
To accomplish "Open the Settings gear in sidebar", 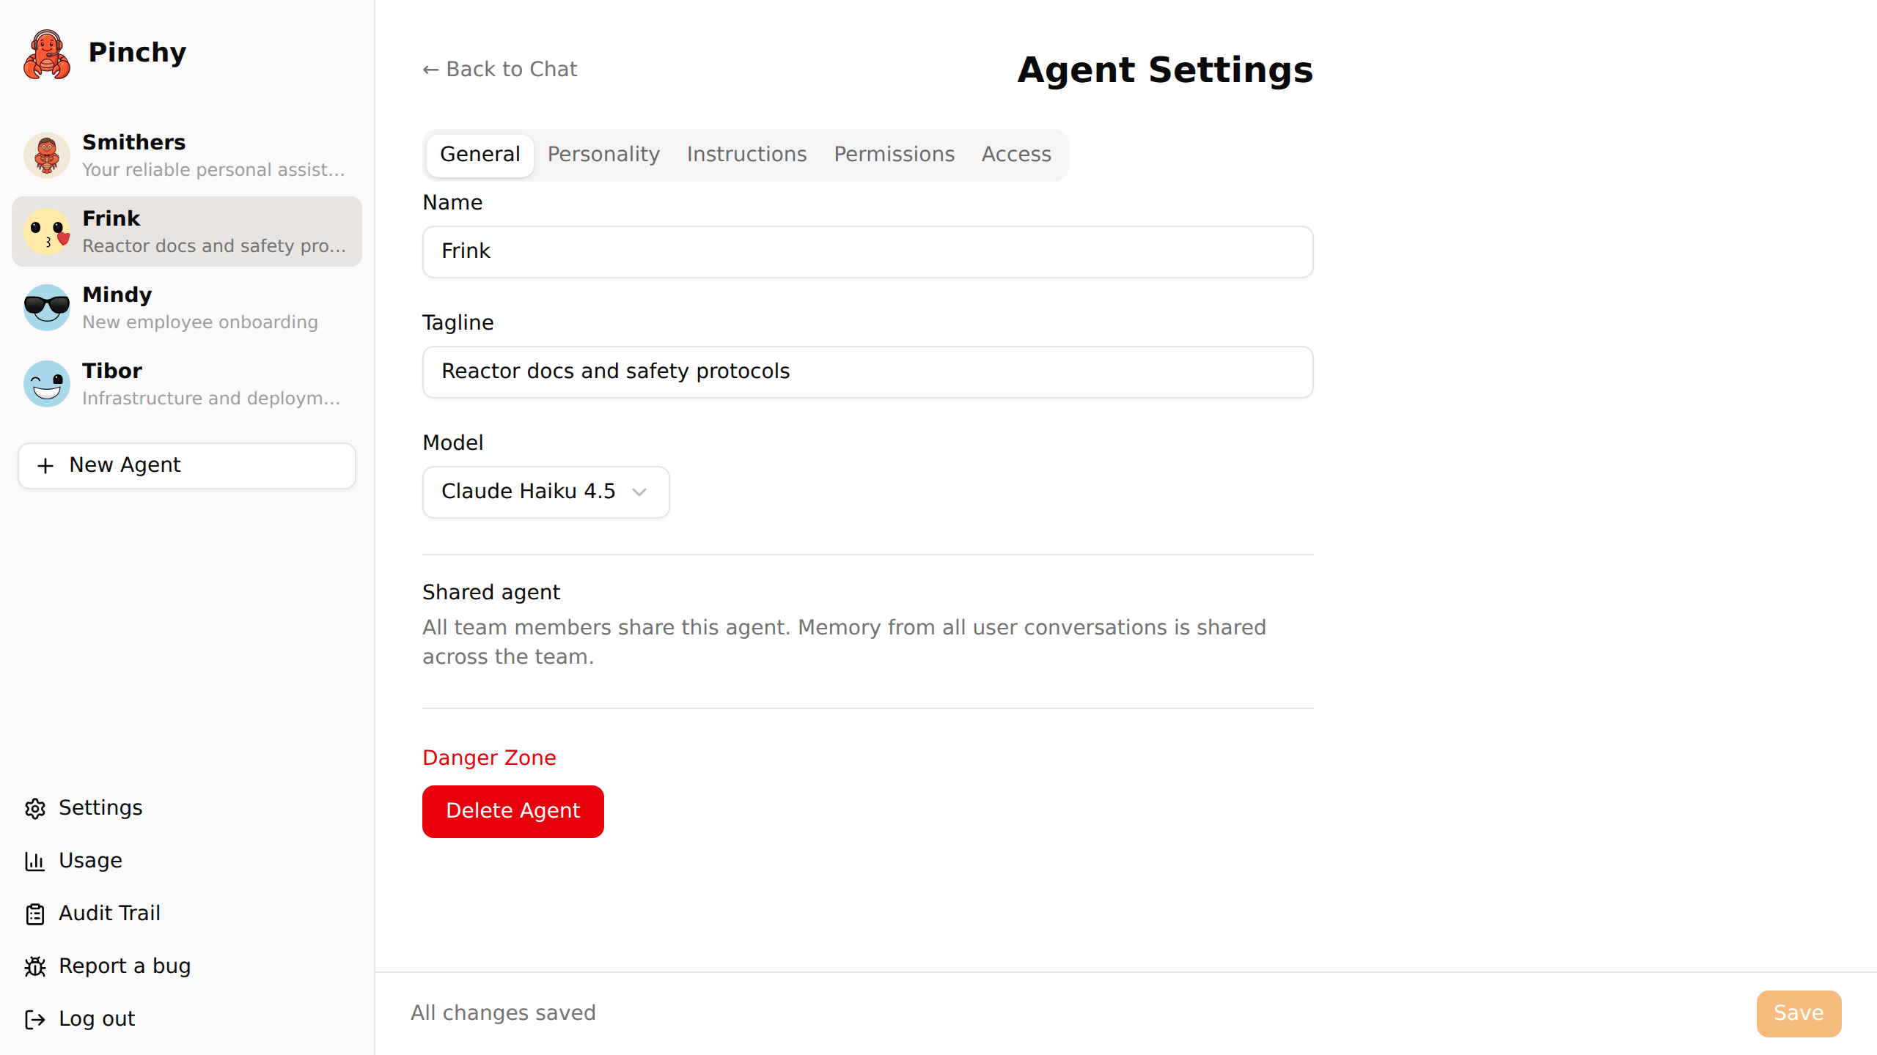I will [x=36, y=808].
